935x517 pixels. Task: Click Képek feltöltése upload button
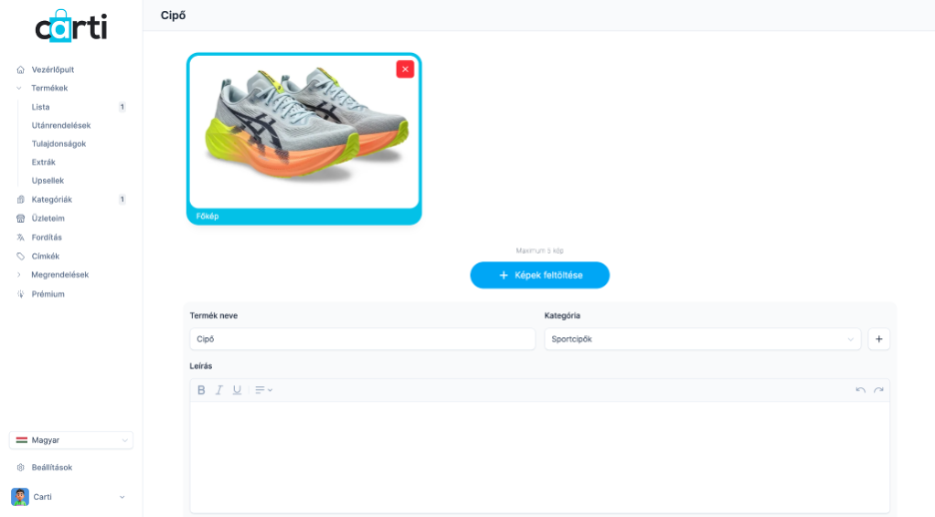tap(539, 275)
